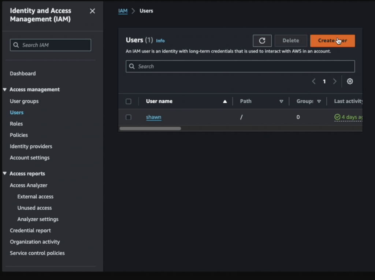Open the shawn user link
375x280 pixels.
coord(153,117)
